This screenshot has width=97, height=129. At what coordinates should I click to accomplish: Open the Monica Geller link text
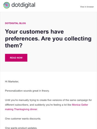point(80,105)
